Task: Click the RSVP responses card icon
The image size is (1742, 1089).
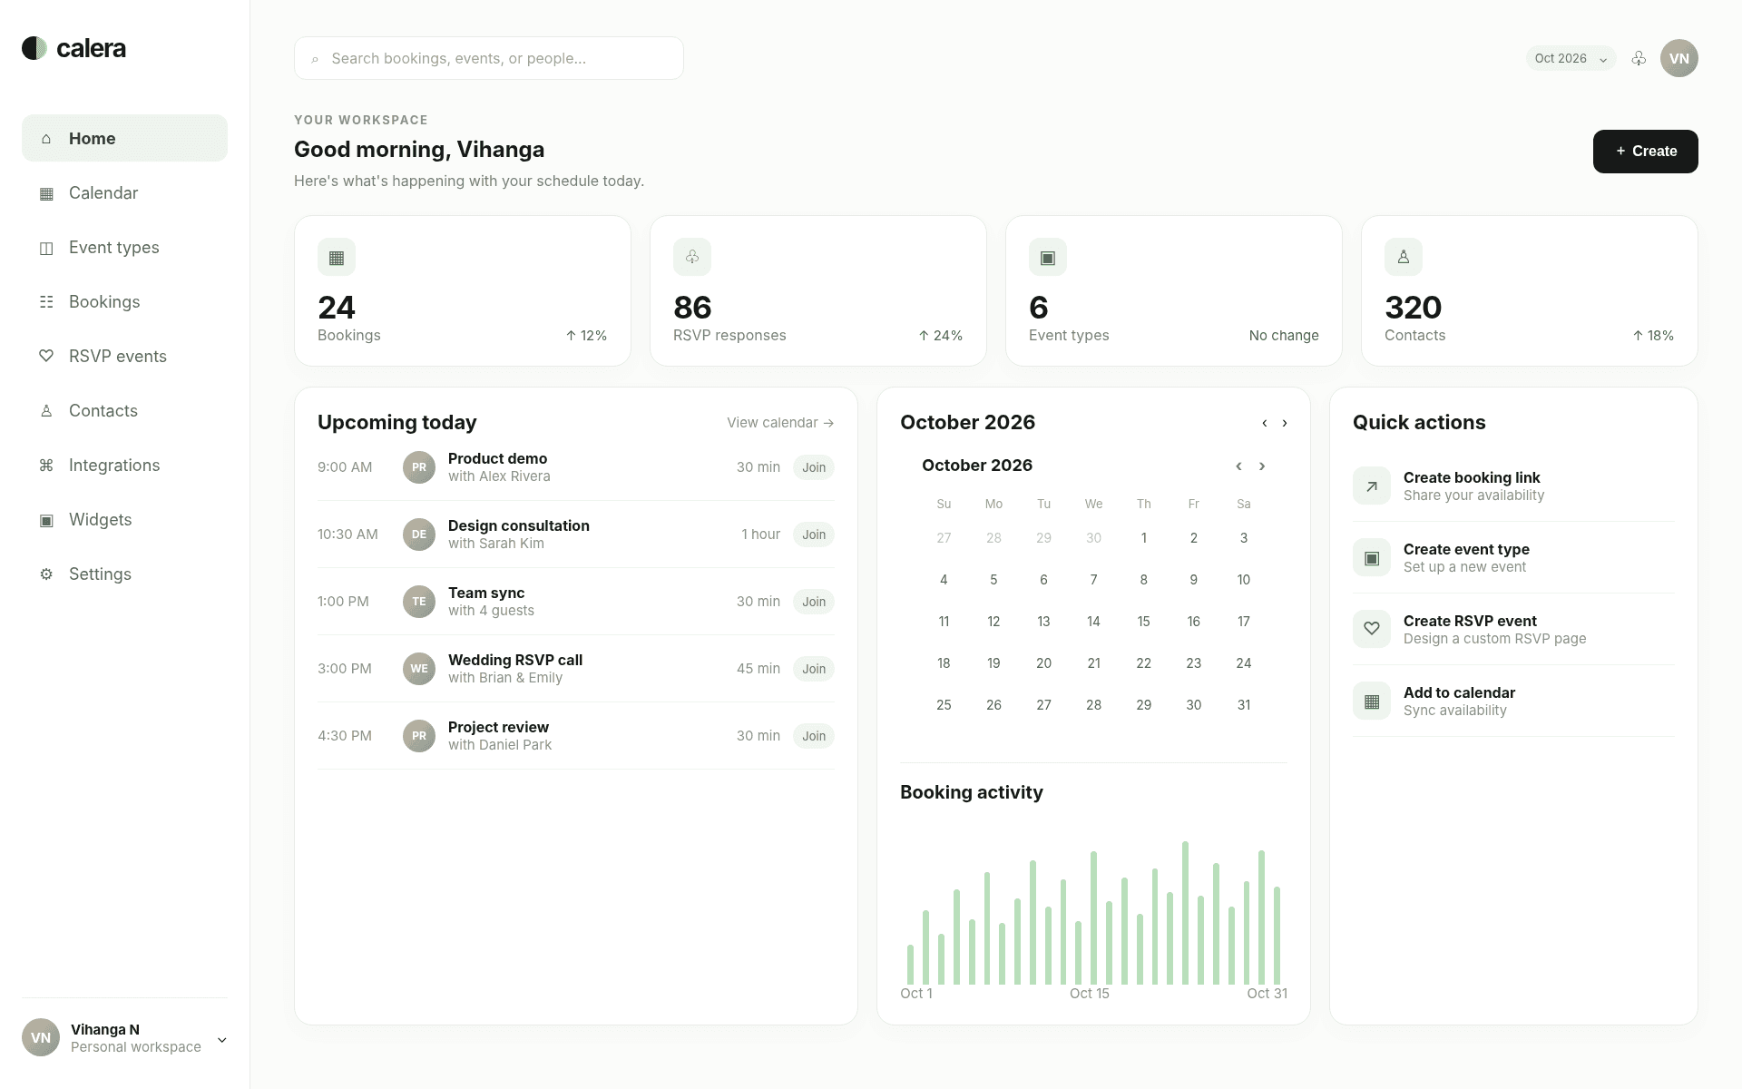Action: coord(692,258)
